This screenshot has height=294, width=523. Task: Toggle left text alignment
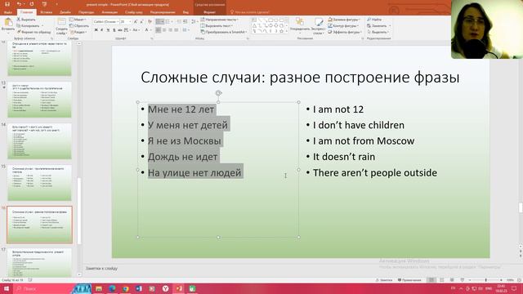click(159, 30)
